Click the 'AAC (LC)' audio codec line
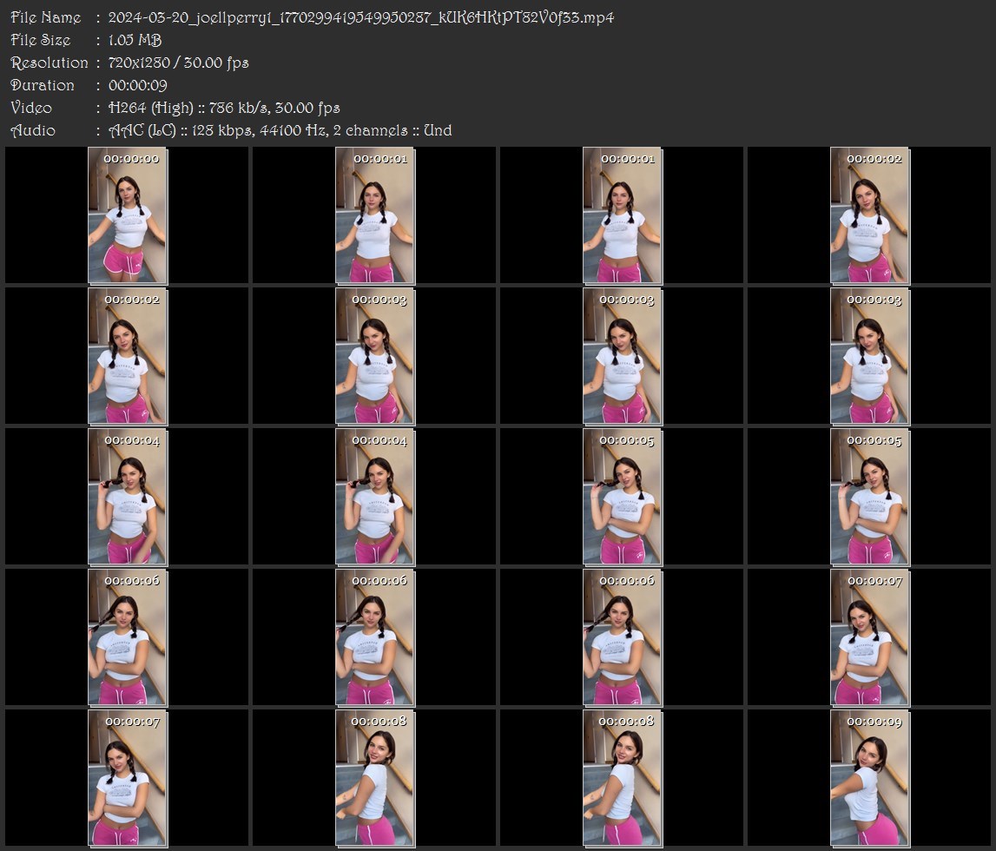This screenshot has width=996, height=851. [x=280, y=131]
